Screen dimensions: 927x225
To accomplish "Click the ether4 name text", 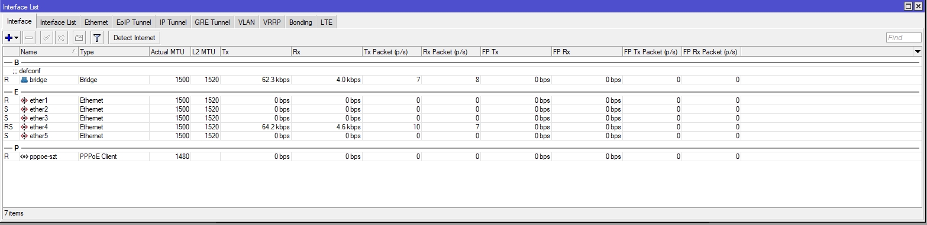I will [39, 127].
